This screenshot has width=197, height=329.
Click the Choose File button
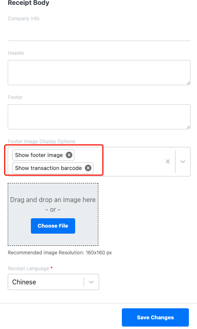[x=53, y=226]
